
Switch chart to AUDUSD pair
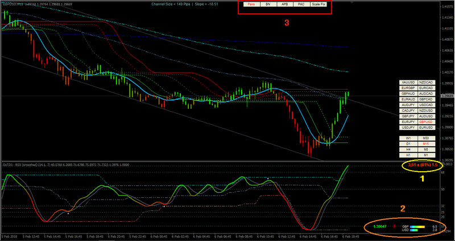[x=427, y=116]
